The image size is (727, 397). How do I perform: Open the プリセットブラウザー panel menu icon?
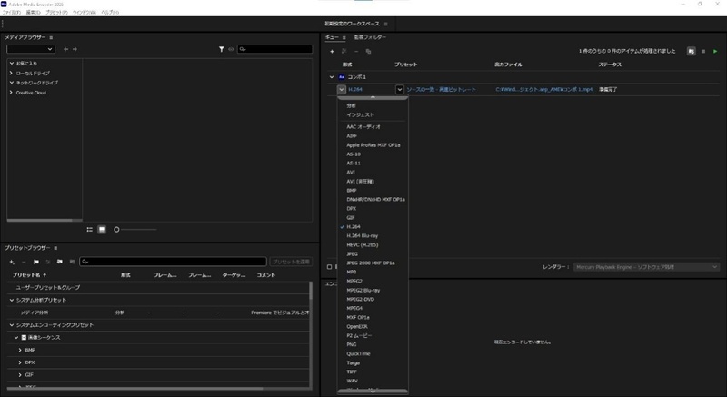pyautogui.click(x=55, y=248)
